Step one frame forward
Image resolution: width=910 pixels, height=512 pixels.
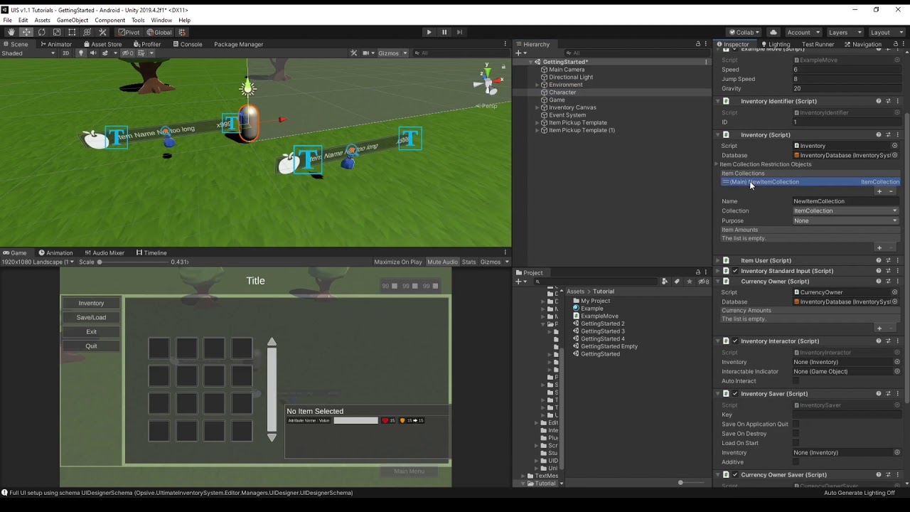pyautogui.click(x=459, y=32)
